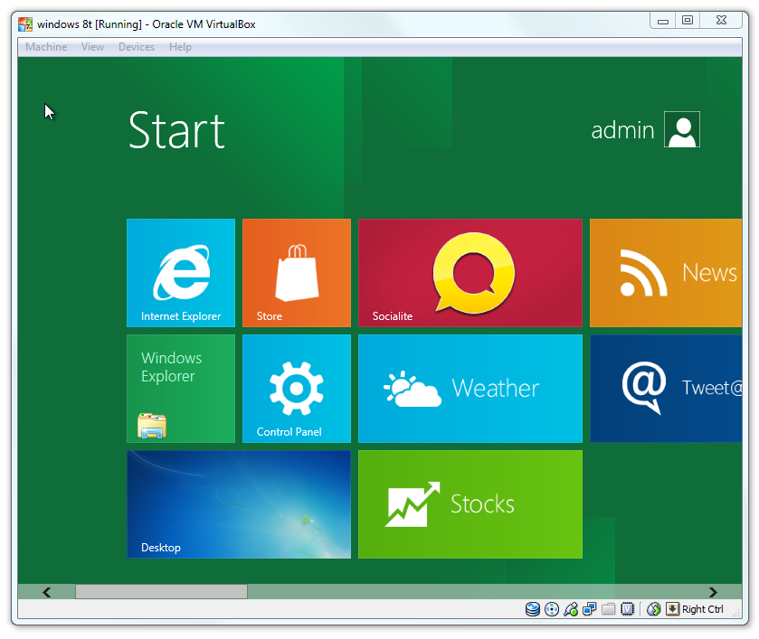Open the Weather tile
The image size is (759, 639).
pos(470,389)
